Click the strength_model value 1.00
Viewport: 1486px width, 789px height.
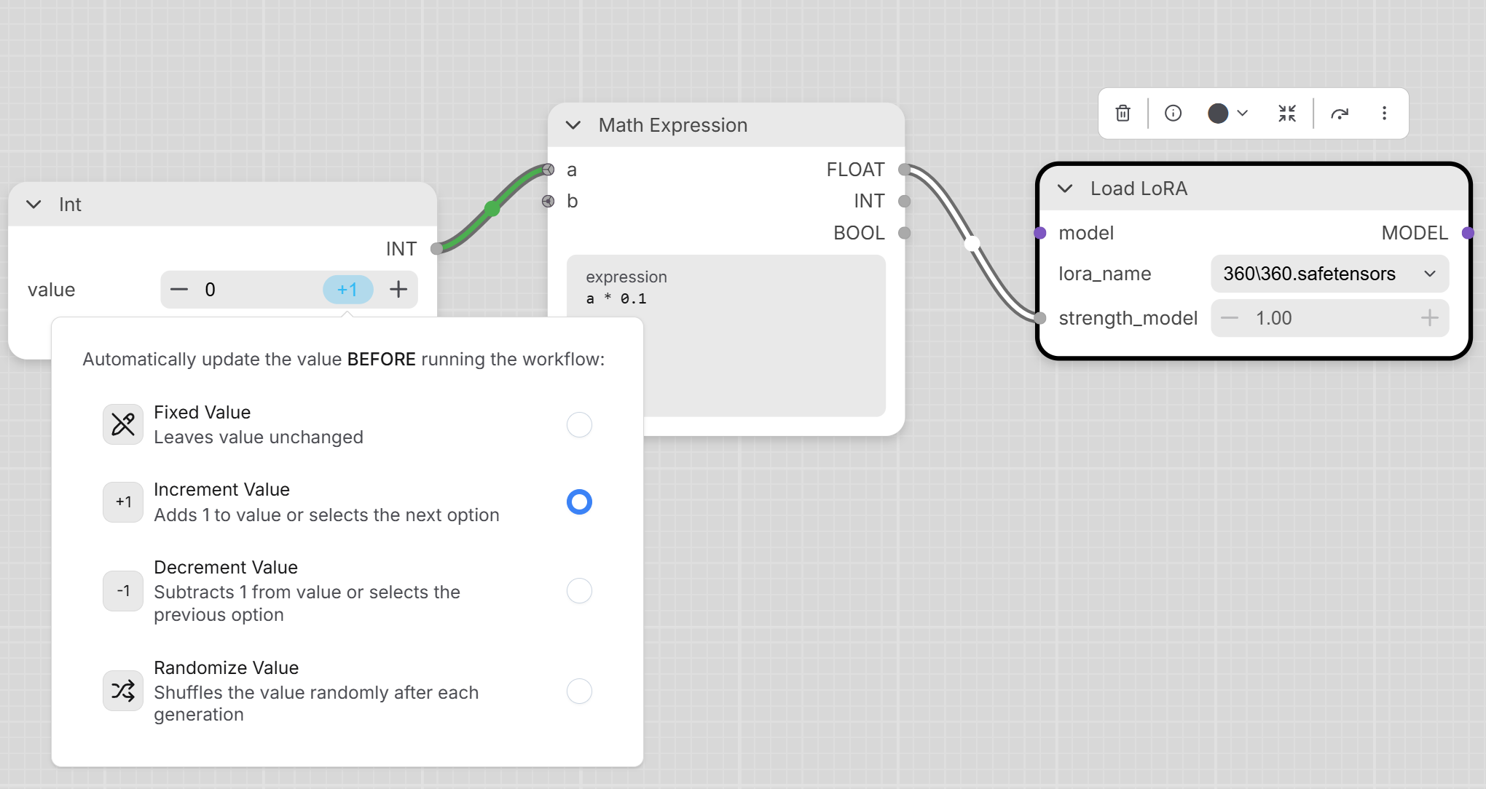point(1273,318)
